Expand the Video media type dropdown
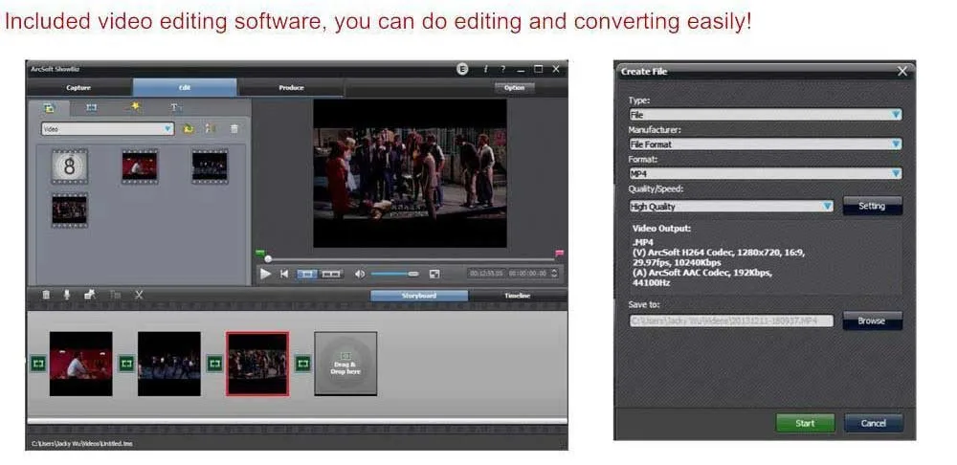This screenshot has width=957, height=465. point(107,129)
